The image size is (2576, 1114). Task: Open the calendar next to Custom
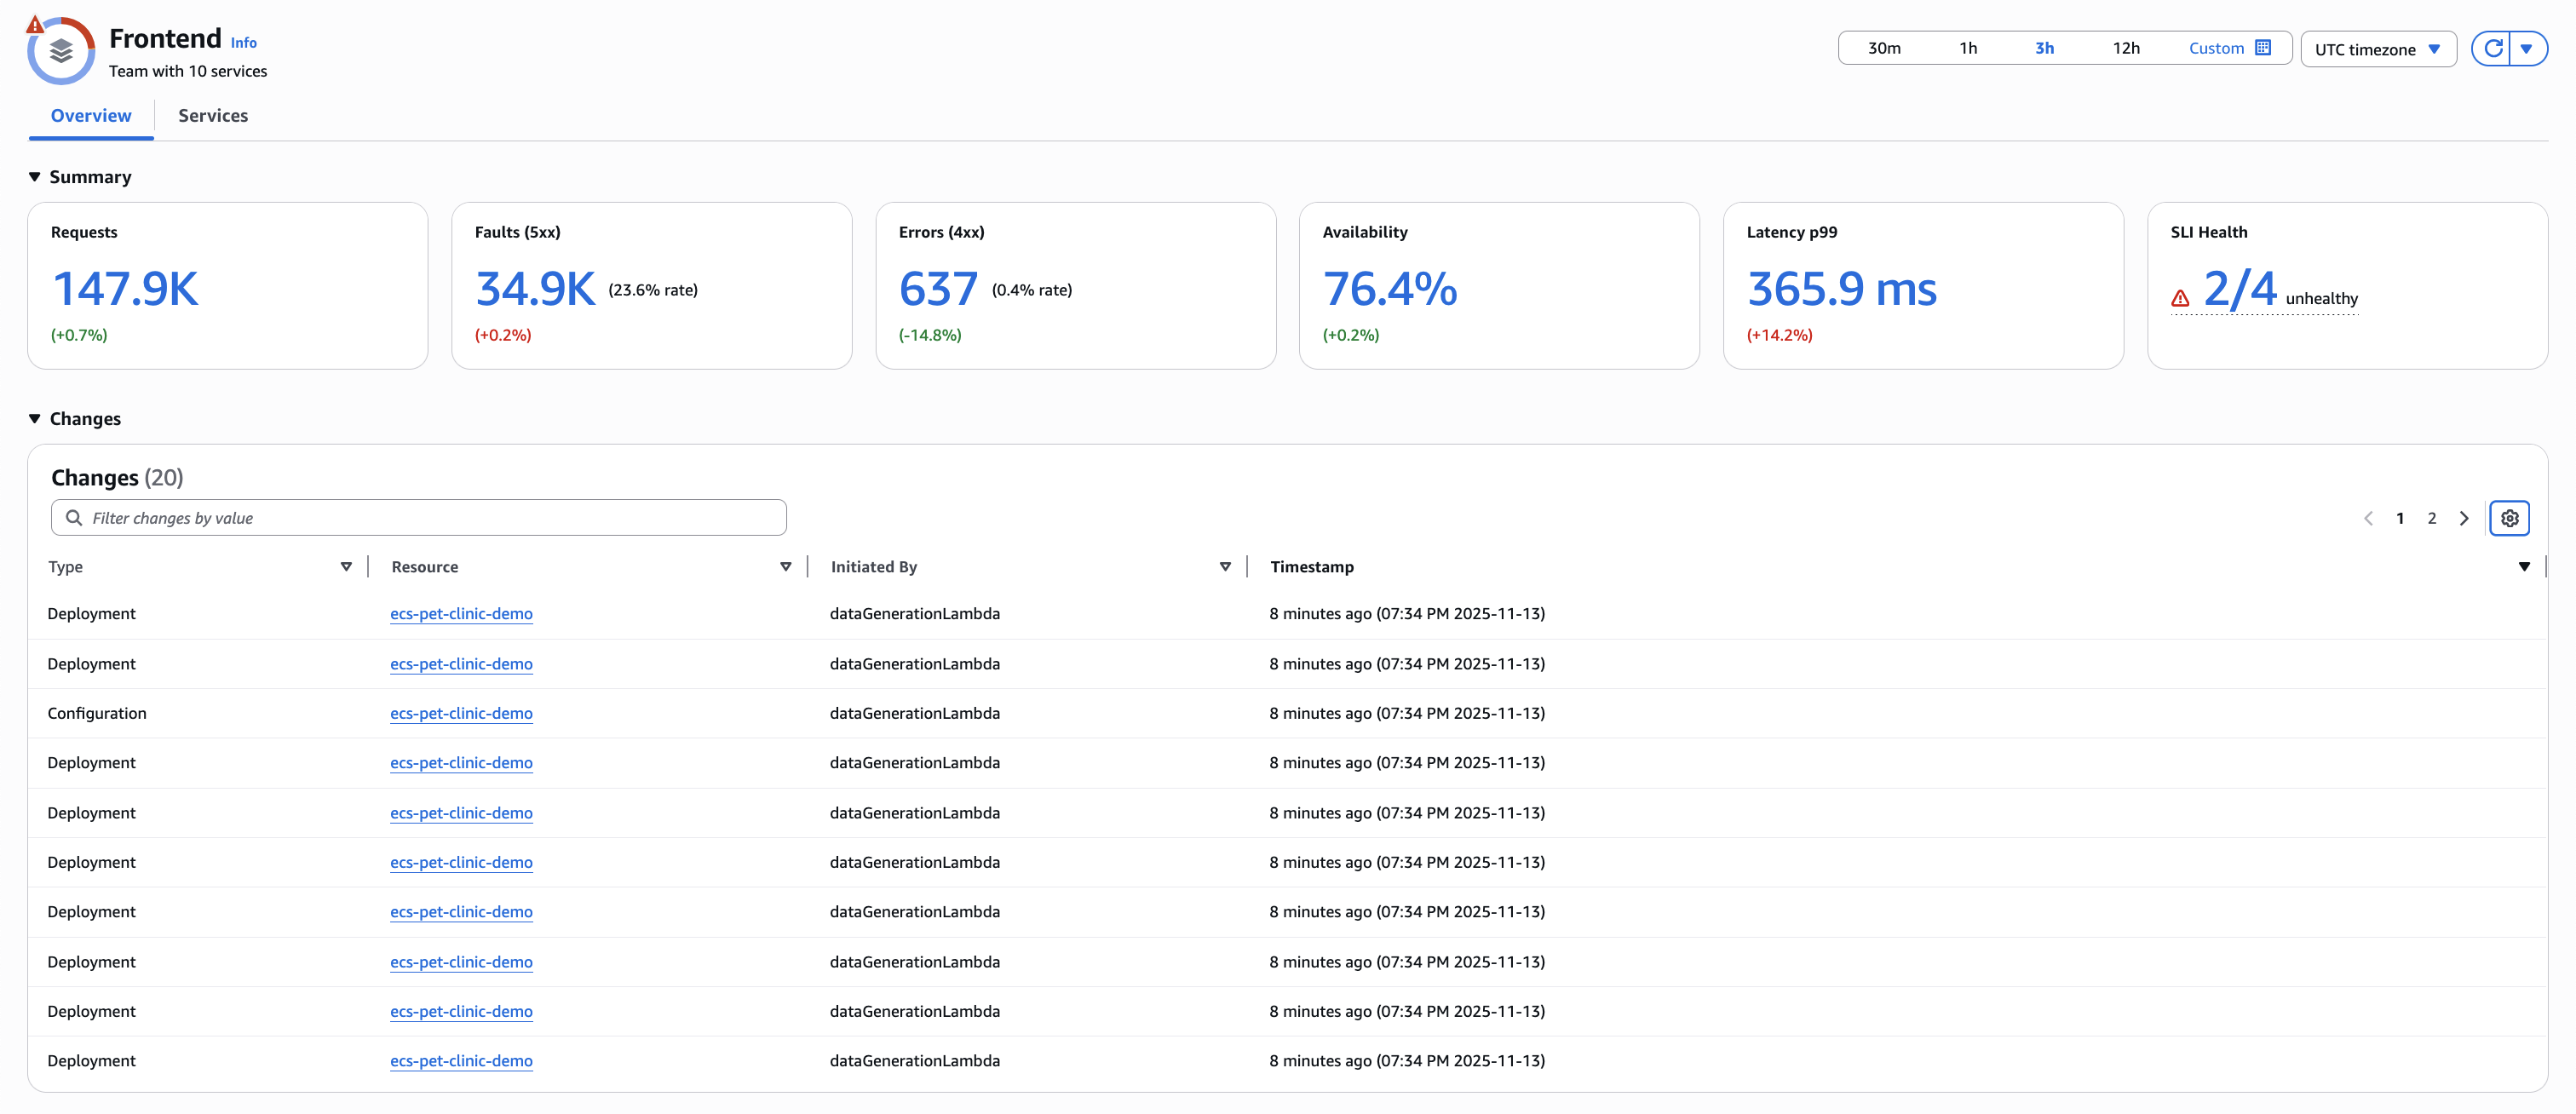[x=2262, y=47]
